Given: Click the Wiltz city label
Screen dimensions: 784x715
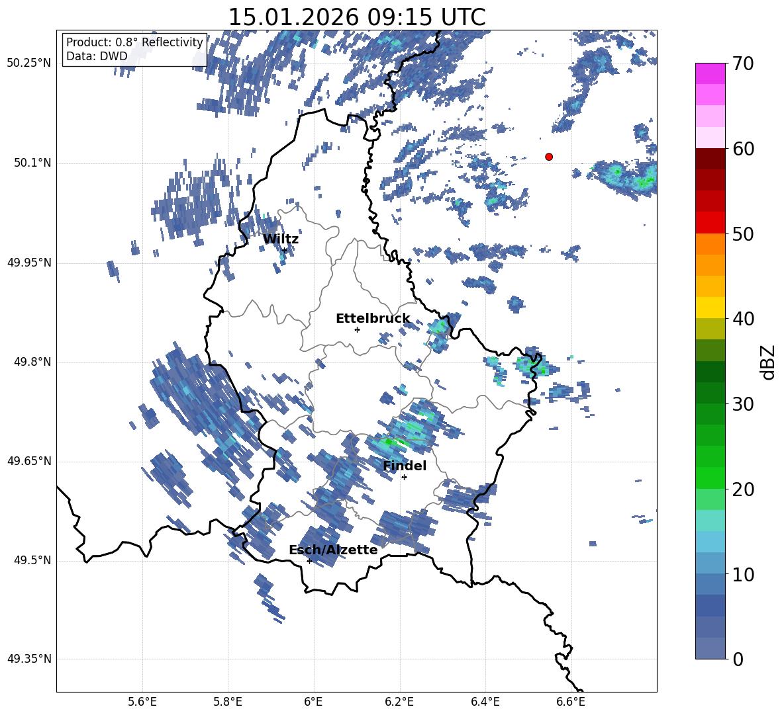Looking at the screenshot, I should (x=281, y=239).
